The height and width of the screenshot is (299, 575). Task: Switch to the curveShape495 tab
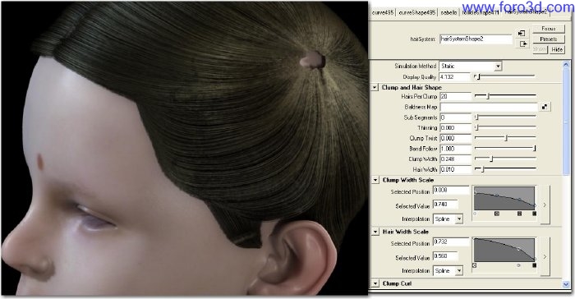click(x=417, y=12)
